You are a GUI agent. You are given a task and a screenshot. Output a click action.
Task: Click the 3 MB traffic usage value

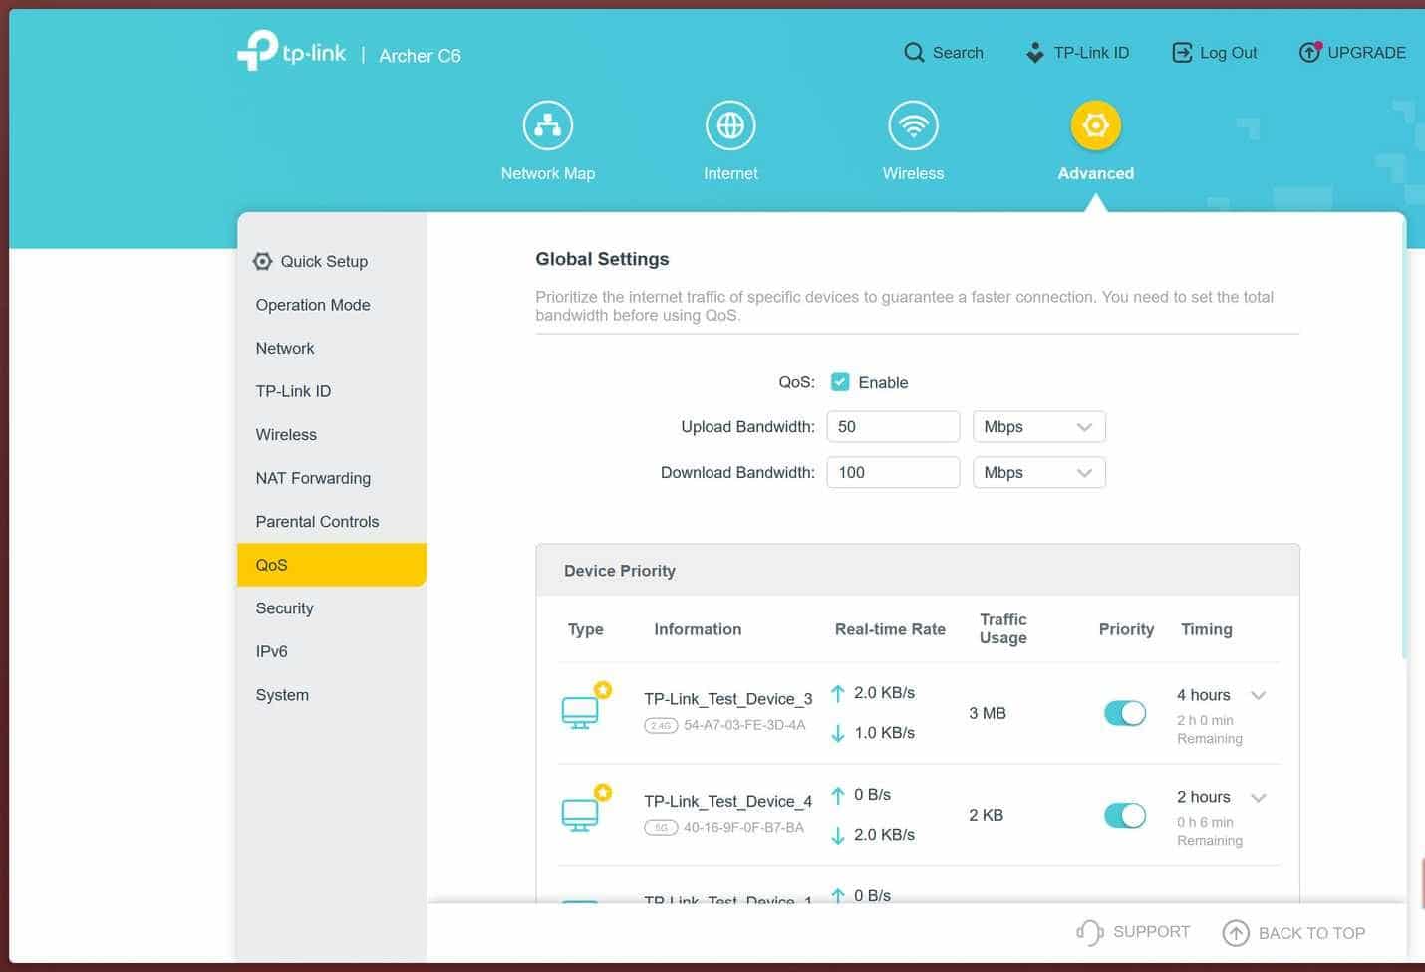click(988, 713)
